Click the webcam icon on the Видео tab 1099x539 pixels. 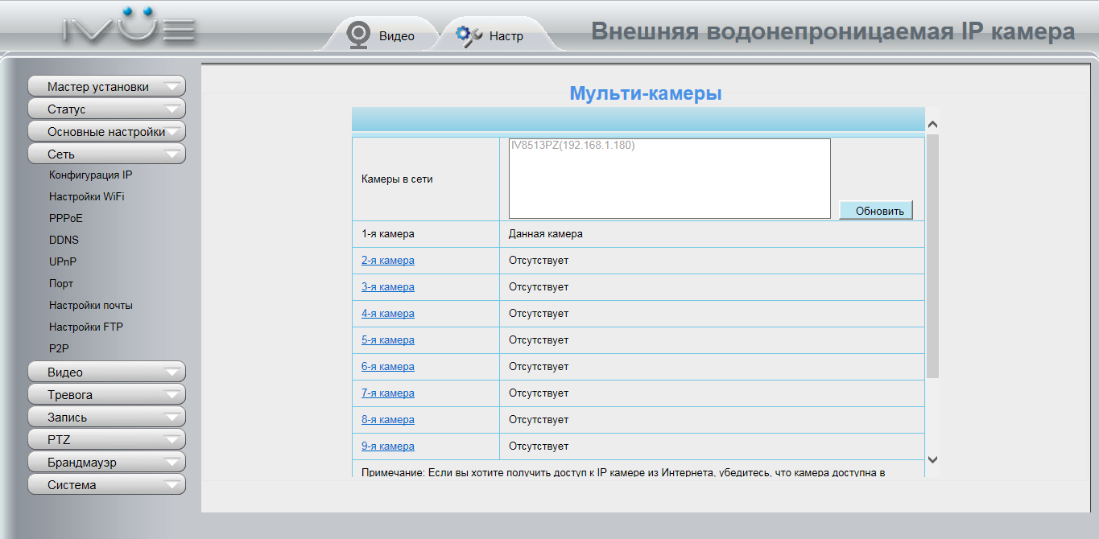click(357, 34)
